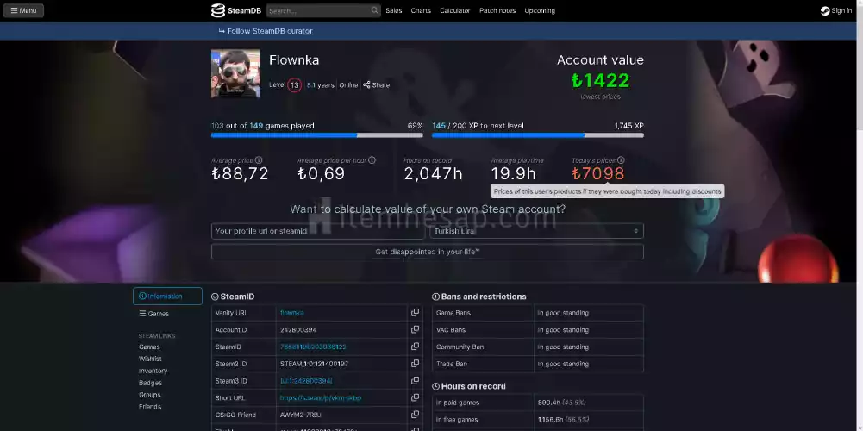Click the games played progress bar
The image size is (863, 431).
316,135
